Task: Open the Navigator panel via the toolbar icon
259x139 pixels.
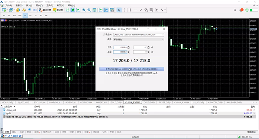Action: 24,10
